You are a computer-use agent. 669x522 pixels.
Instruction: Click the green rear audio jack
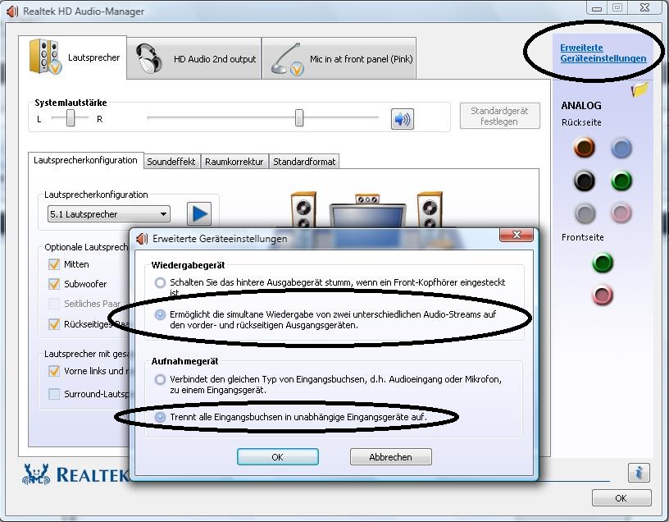pos(621,181)
